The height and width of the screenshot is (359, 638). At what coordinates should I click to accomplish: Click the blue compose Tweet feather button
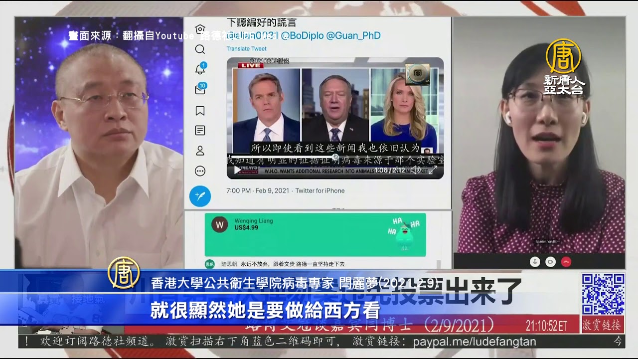click(x=200, y=196)
